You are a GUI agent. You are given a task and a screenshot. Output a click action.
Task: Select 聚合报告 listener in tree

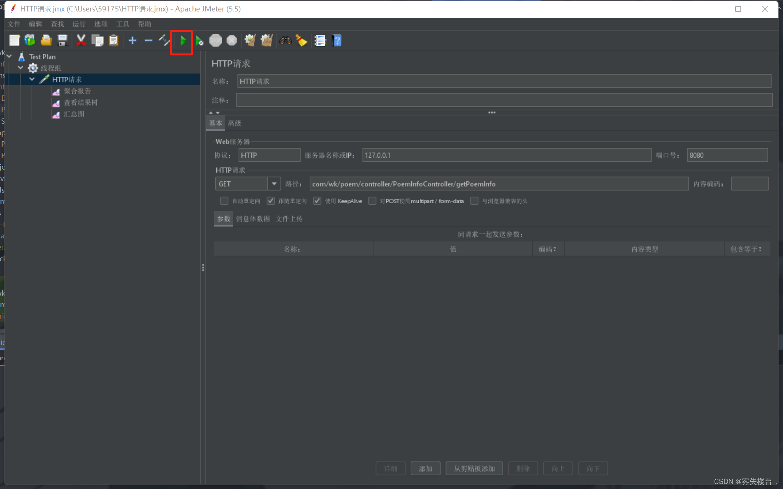tap(77, 91)
